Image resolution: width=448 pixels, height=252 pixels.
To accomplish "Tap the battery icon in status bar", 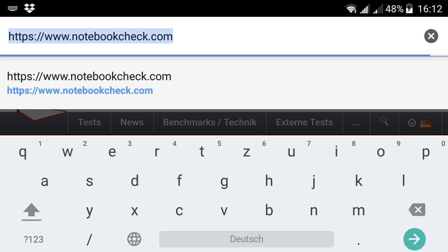I will (409, 8).
